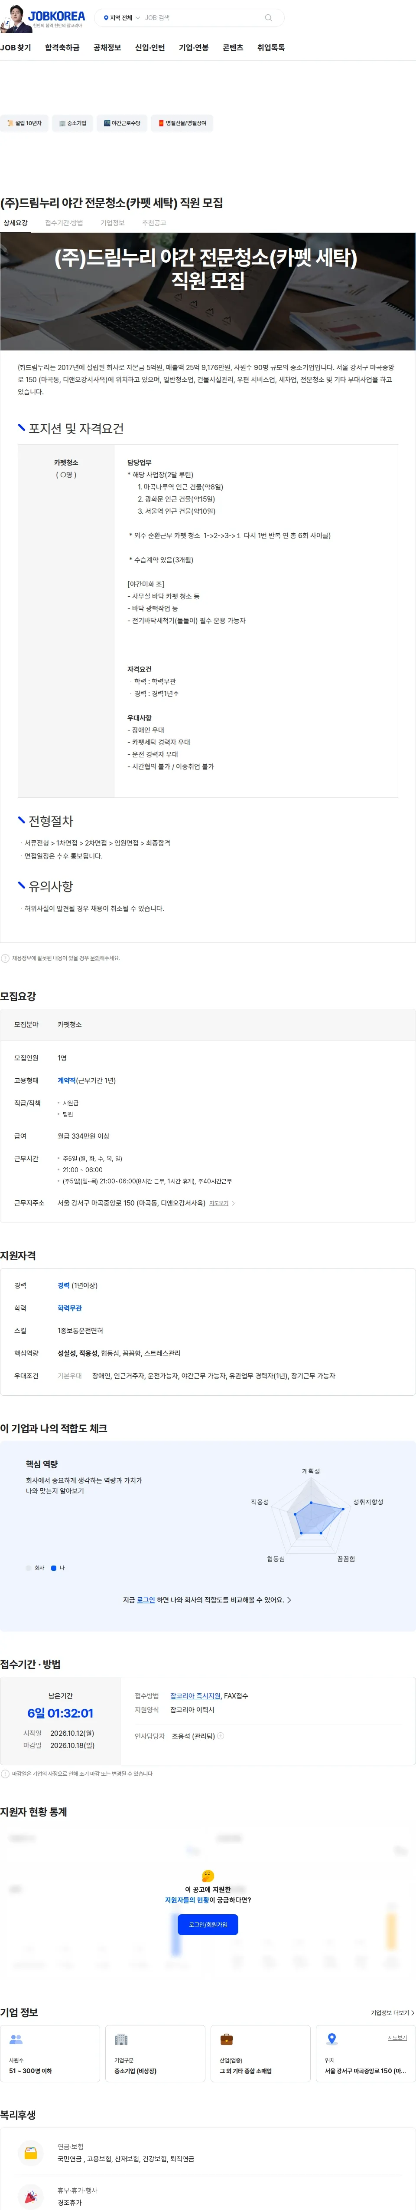The image size is (416, 2210).
Task: Click the 회사 legend dot
Action: coord(28,1567)
